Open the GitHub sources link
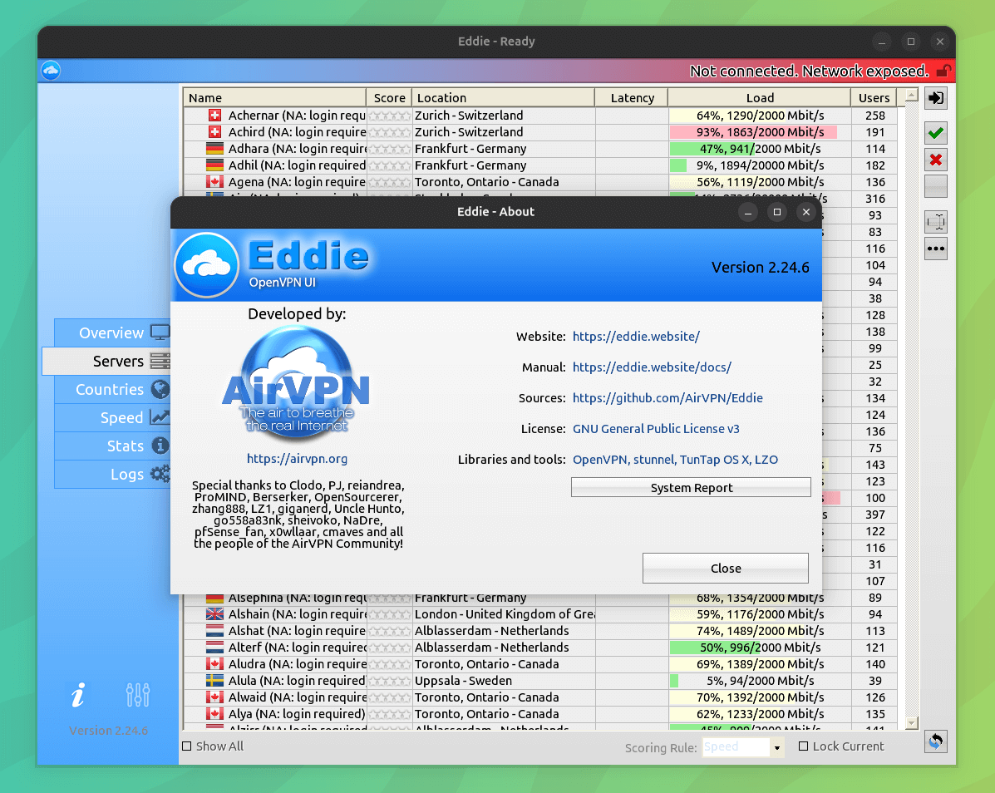This screenshot has height=793, width=995. 667,398
